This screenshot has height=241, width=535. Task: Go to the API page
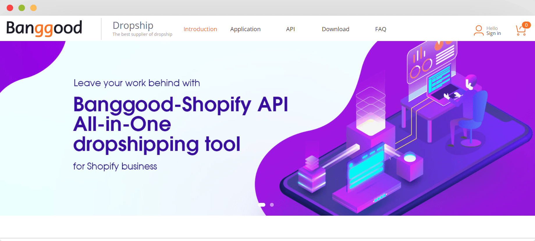(x=290, y=29)
